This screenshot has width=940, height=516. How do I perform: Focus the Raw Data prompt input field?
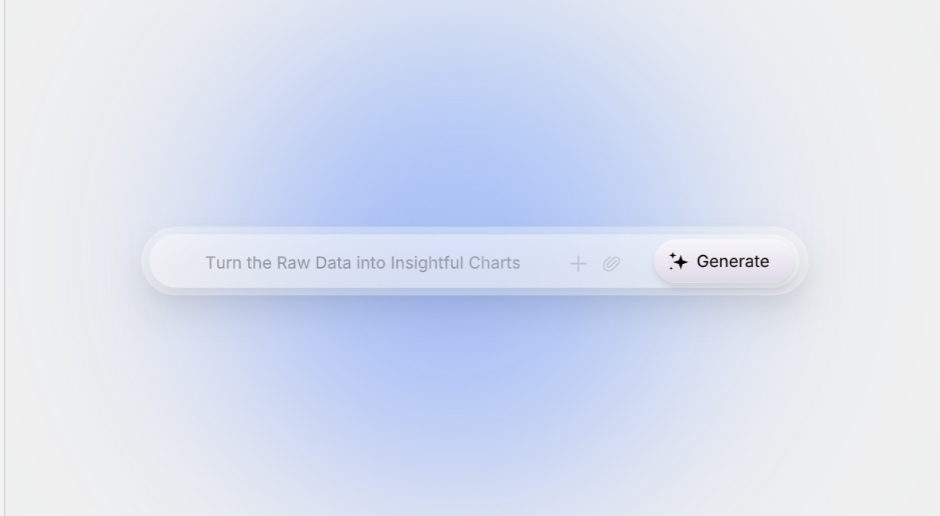click(363, 263)
